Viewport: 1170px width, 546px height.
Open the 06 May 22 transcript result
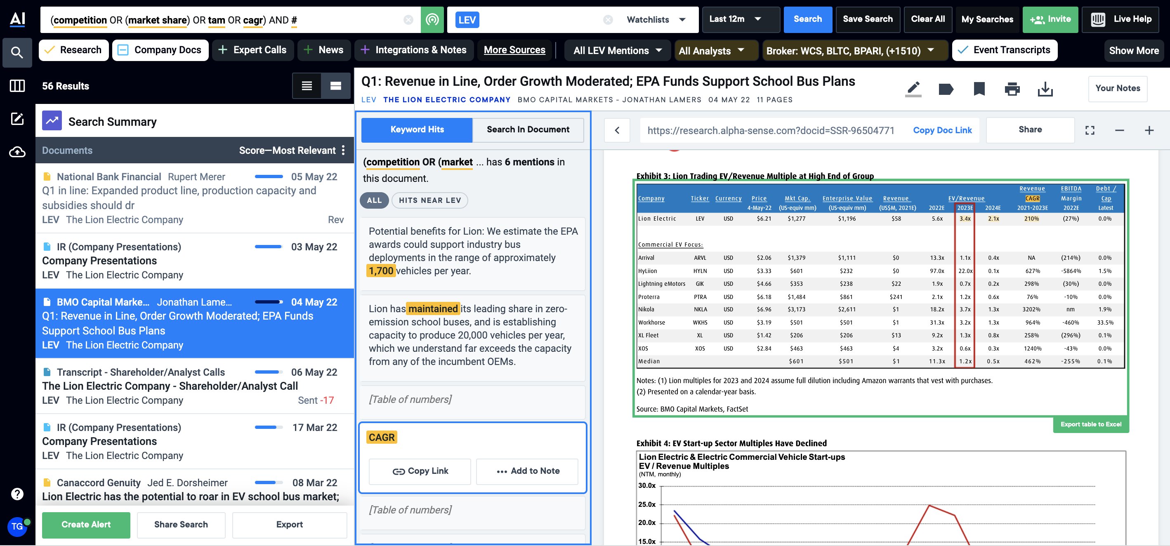(x=194, y=386)
